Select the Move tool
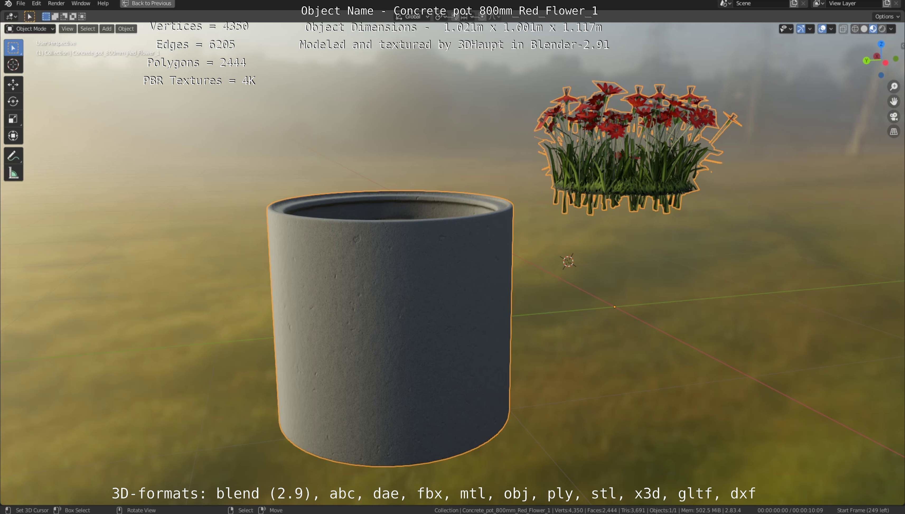 [13, 84]
